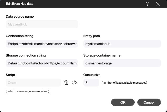Click the Queue size label

(x=92, y=75)
